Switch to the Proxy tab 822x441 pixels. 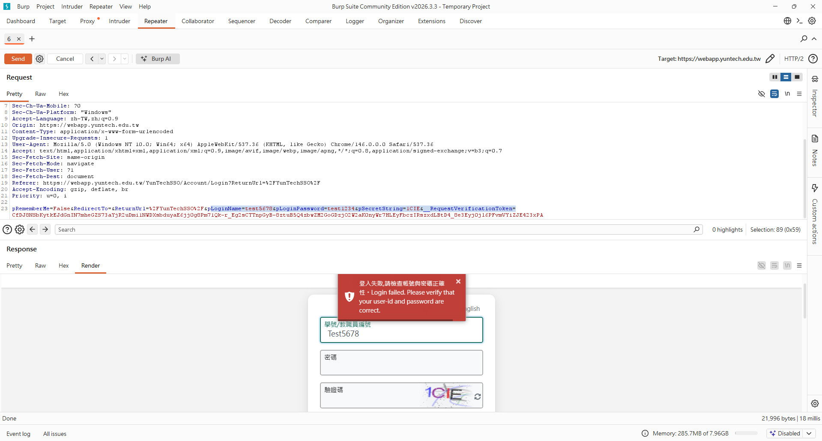pyautogui.click(x=87, y=21)
